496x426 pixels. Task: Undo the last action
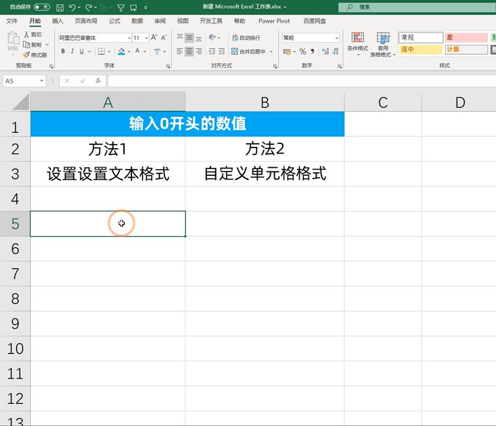[x=71, y=6]
